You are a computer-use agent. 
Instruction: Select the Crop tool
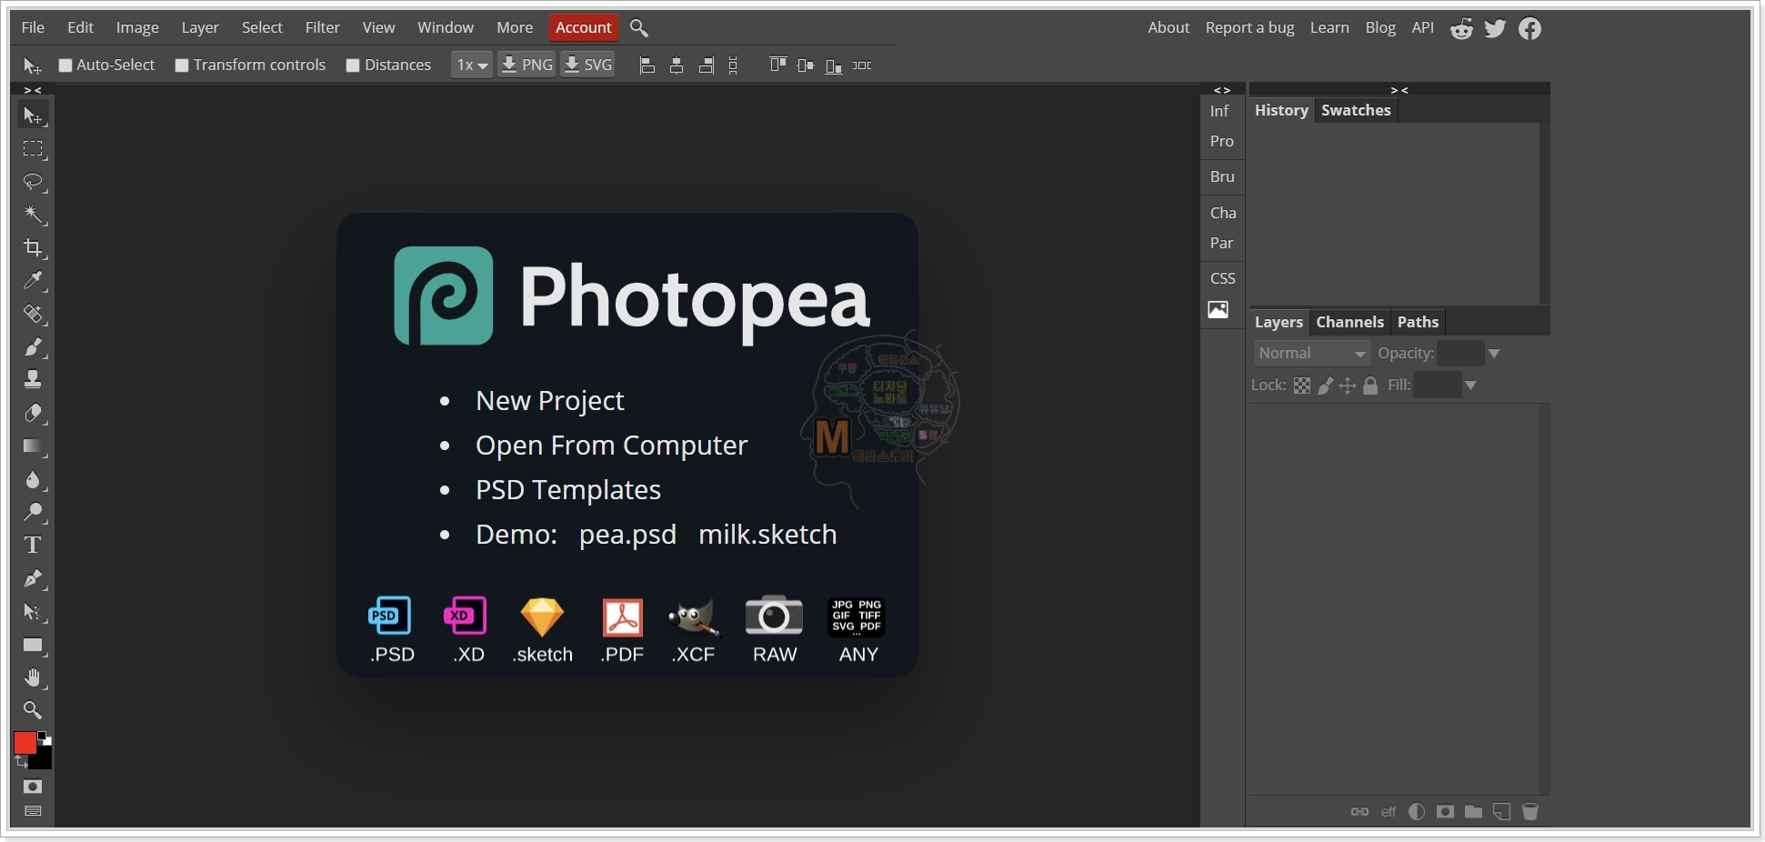coord(33,247)
